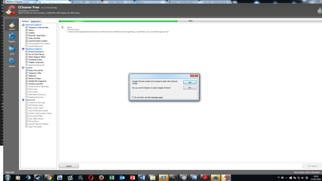322x181 pixels.
Task: Switch to the Windows tab
Action: [25, 21]
